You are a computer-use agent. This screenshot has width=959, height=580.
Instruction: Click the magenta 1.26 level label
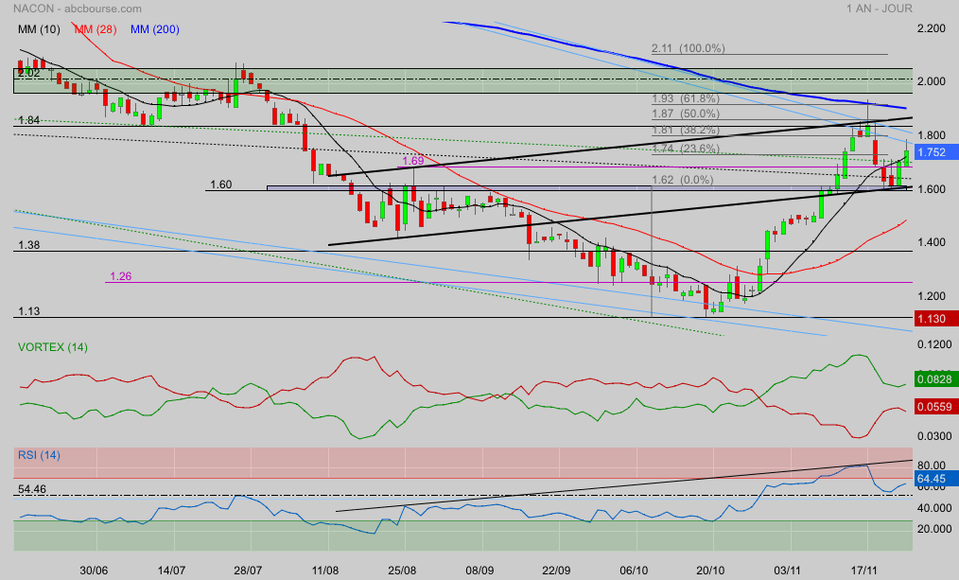pos(120,276)
